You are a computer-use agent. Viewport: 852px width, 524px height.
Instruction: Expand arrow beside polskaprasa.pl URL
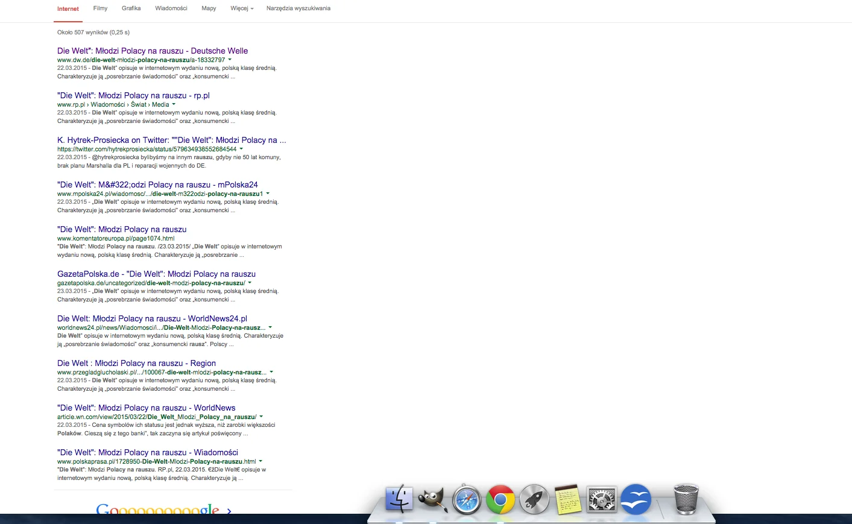click(260, 461)
